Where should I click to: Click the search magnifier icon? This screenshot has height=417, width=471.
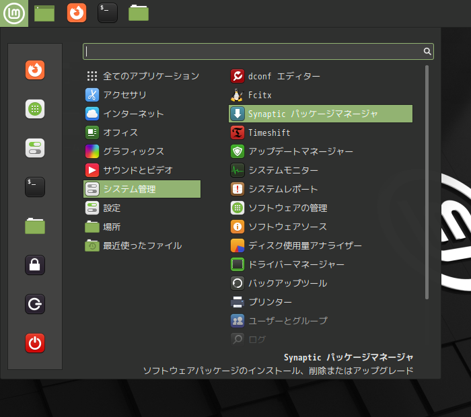click(427, 51)
